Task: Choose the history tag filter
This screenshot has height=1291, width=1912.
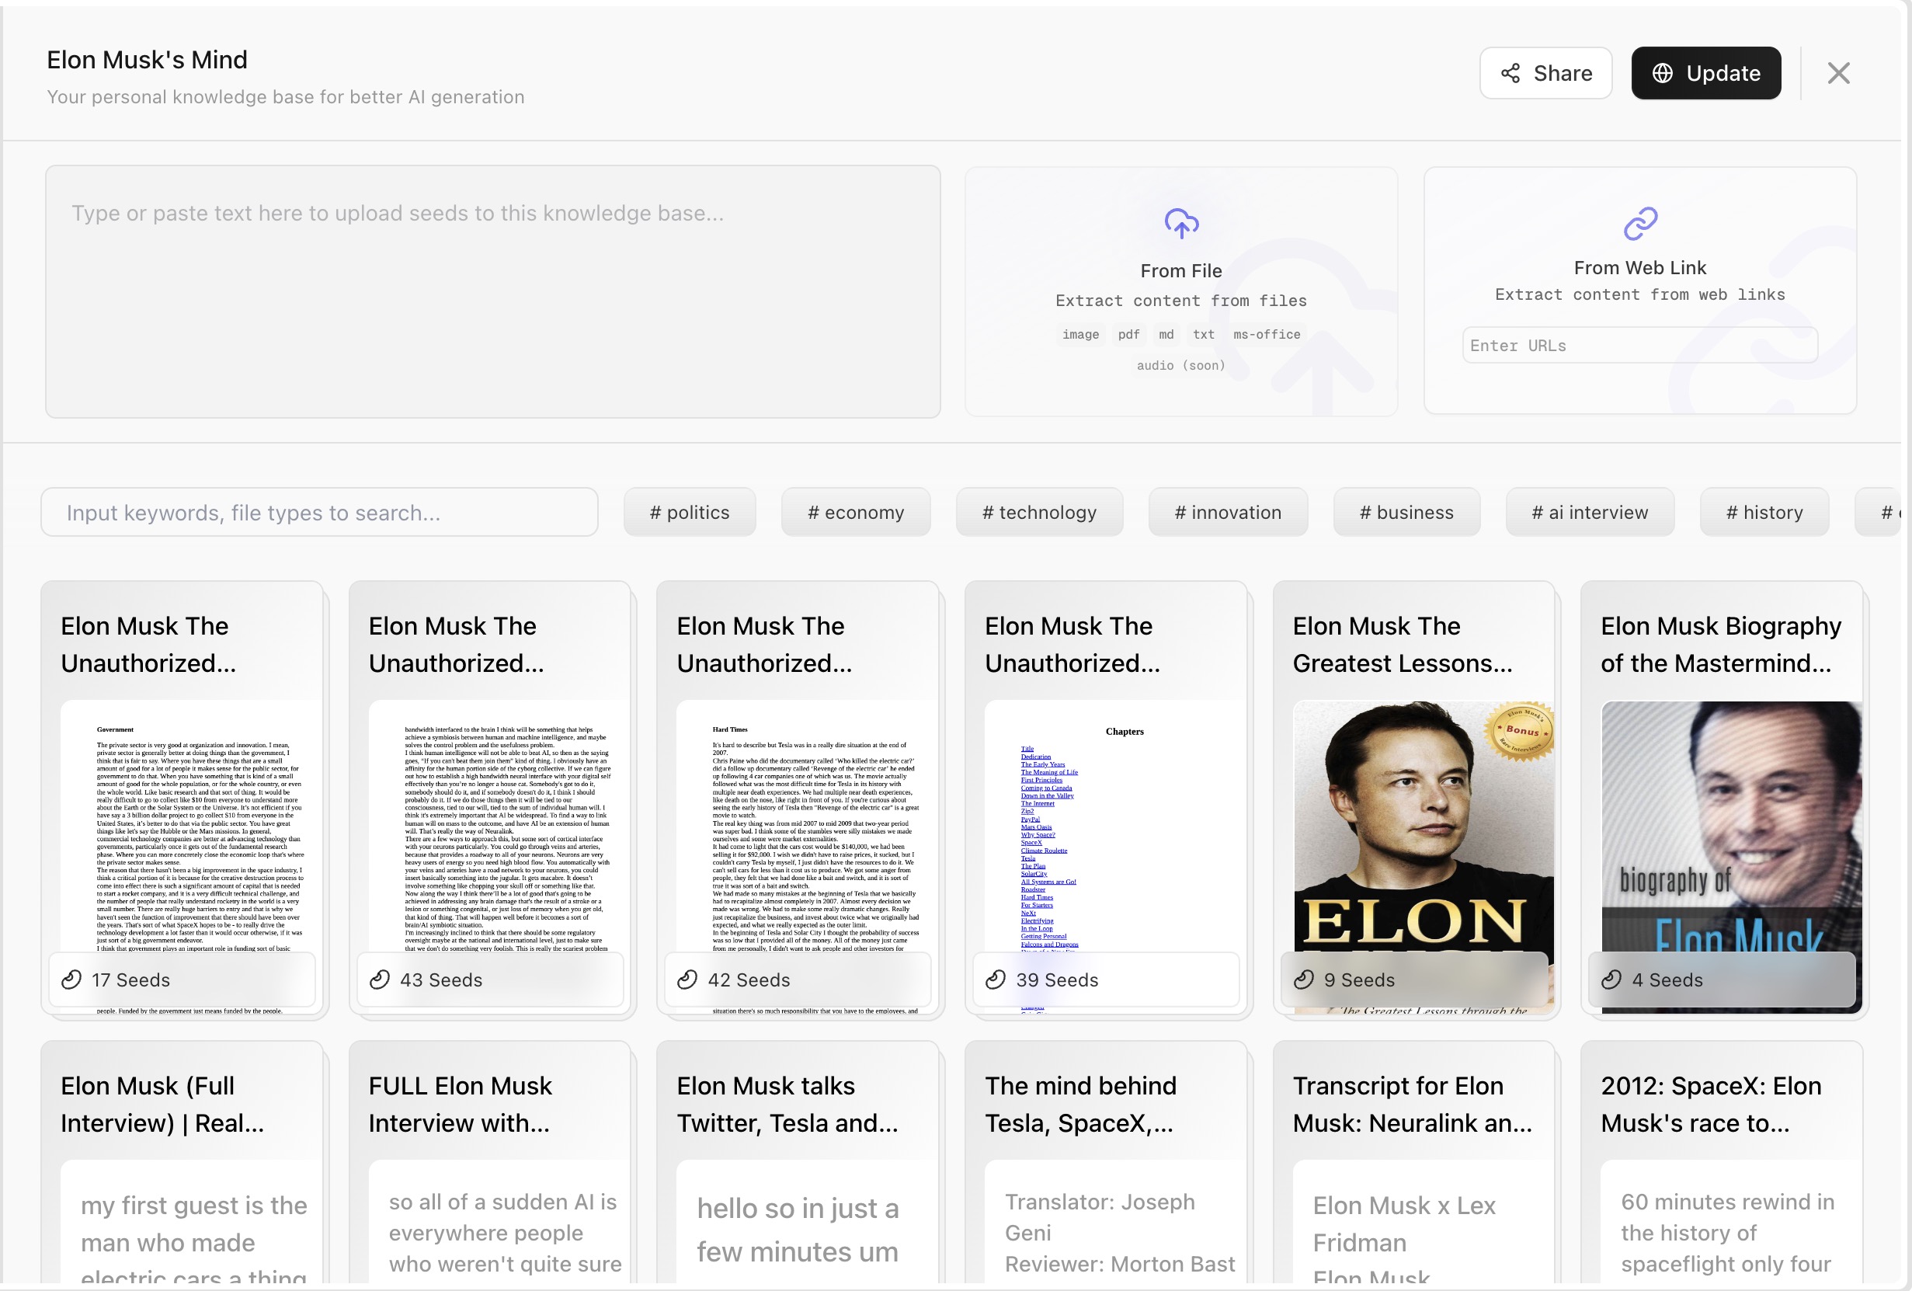Action: (1763, 513)
